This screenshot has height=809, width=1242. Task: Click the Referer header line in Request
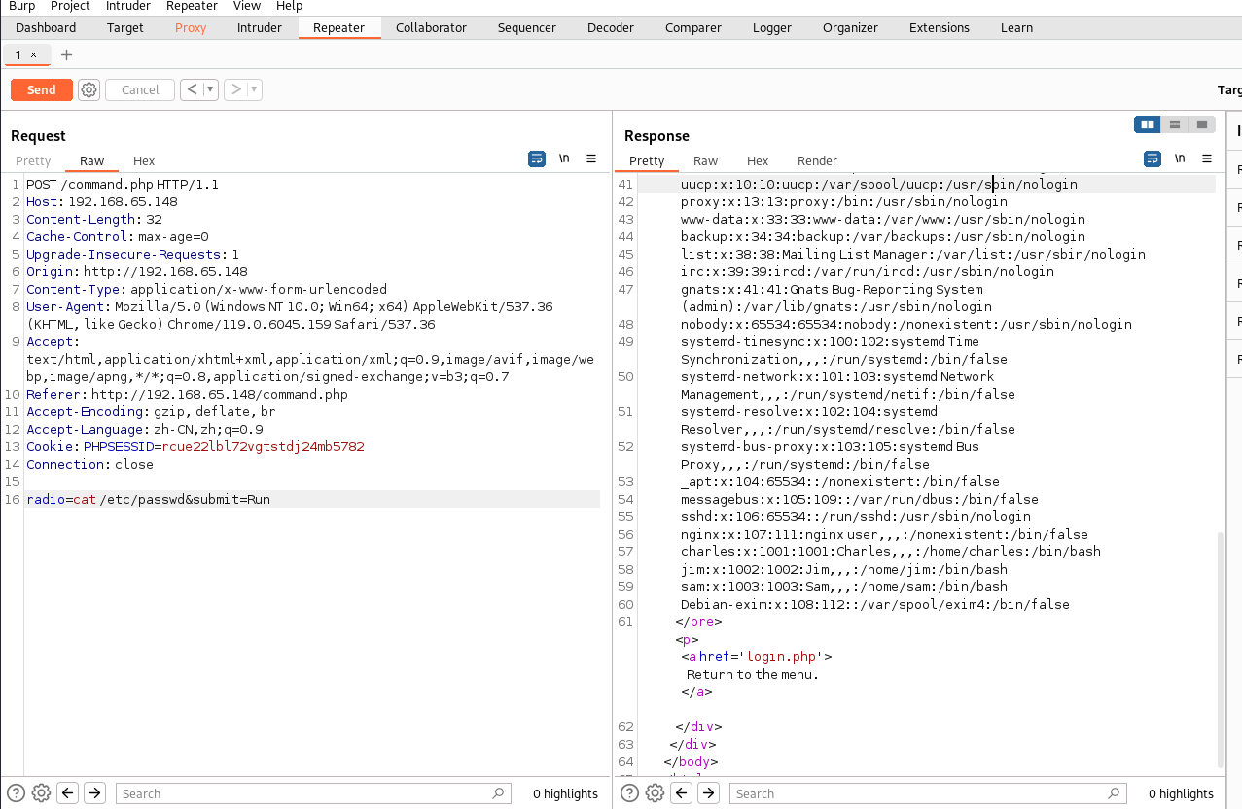click(x=187, y=394)
